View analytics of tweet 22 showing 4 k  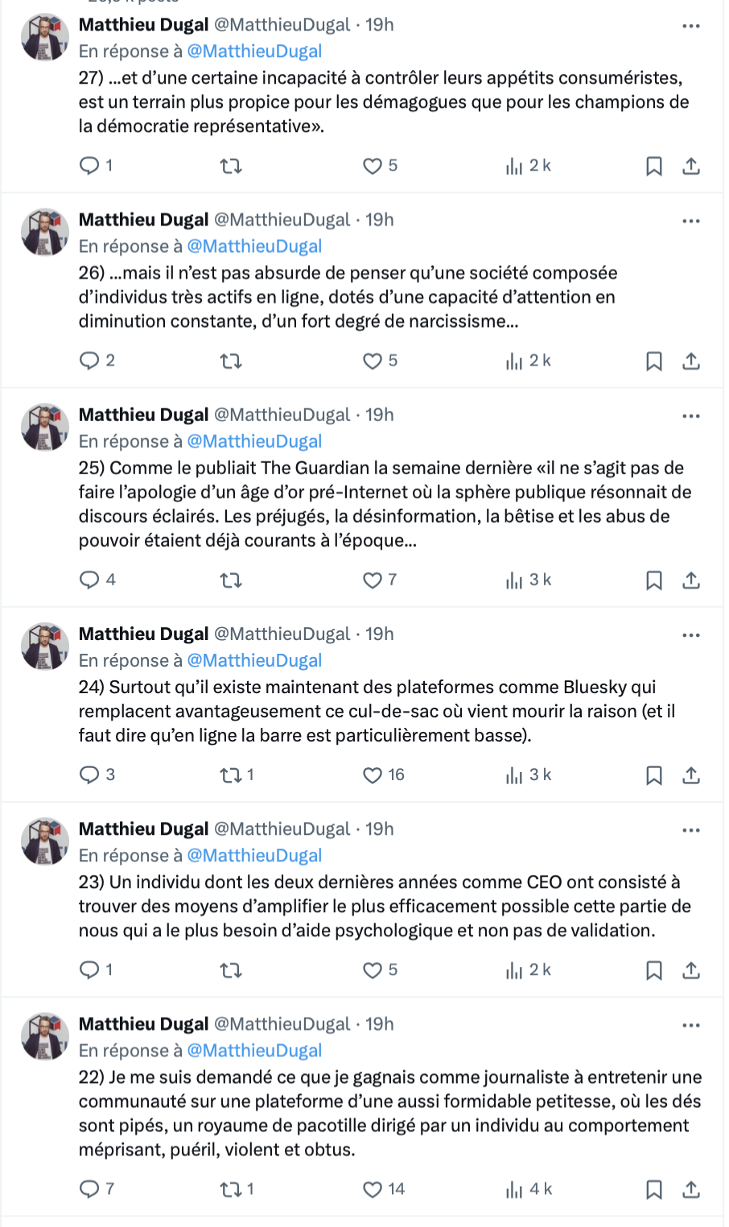[x=529, y=1189]
